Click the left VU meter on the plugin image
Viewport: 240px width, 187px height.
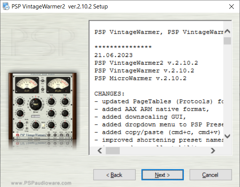25,85
